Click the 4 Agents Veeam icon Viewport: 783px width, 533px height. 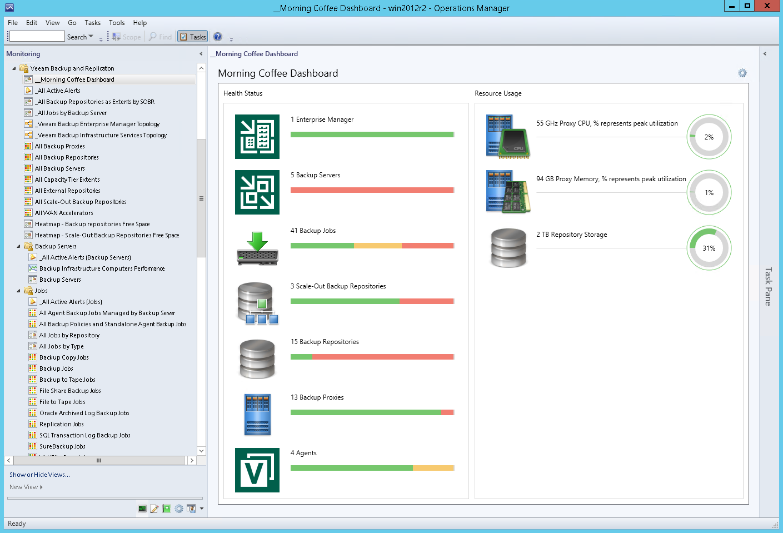coord(257,470)
